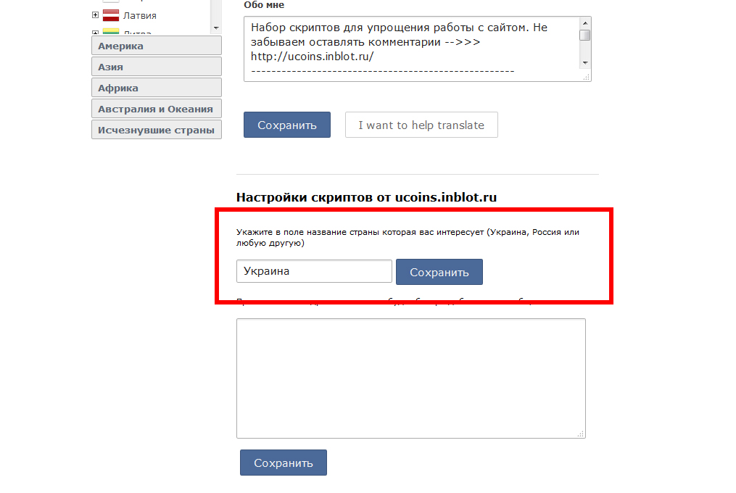The width and height of the screenshot is (736, 493).
Task: Open the Америка section
Action: (x=156, y=46)
